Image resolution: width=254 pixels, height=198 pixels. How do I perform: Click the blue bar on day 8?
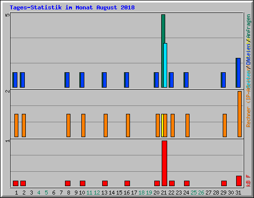pos(67,80)
